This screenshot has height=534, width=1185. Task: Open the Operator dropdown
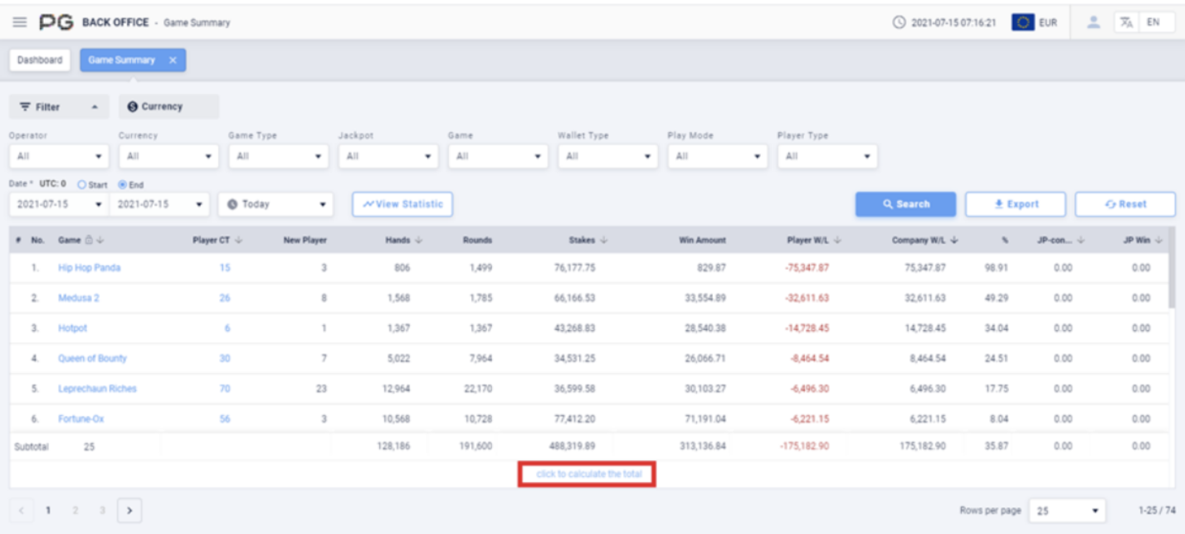58,156
